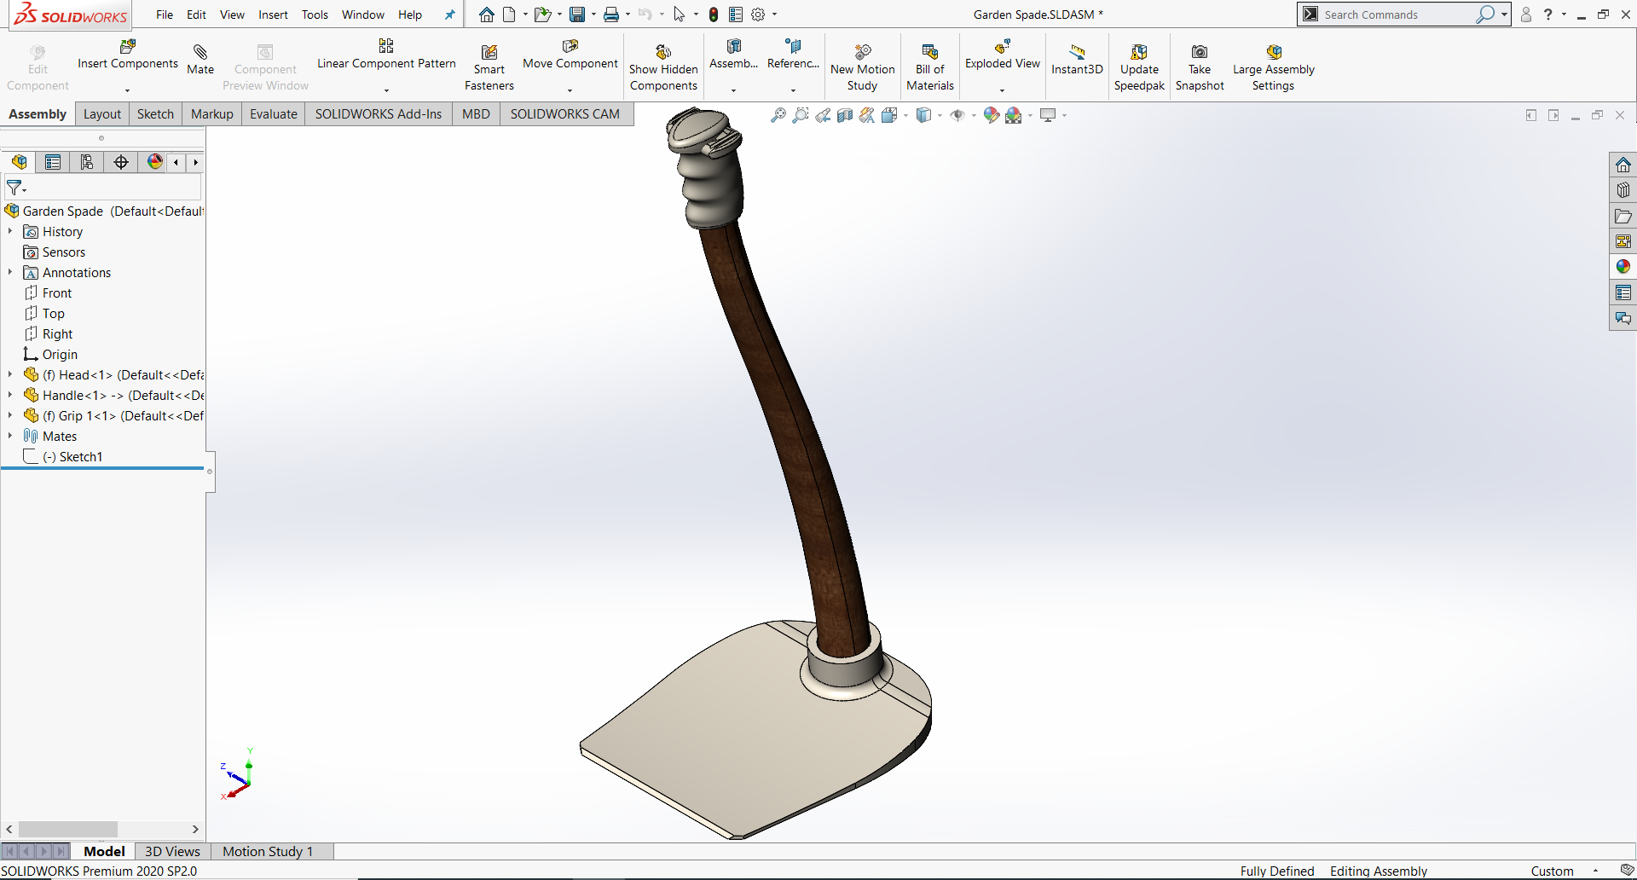Select the Right plane in the tree
The image size is (1637, 880).
coord(48,333)
